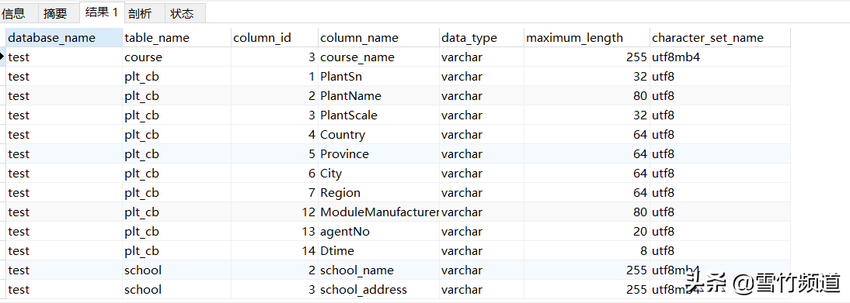Select column_id 13 cell

click(x=274, y=232)
